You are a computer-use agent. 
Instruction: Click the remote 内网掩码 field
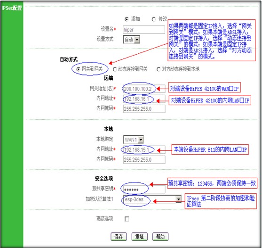point(144,109)
